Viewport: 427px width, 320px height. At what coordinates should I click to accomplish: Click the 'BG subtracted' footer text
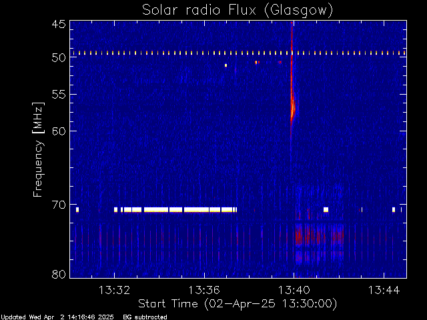(x=145, y=317)
